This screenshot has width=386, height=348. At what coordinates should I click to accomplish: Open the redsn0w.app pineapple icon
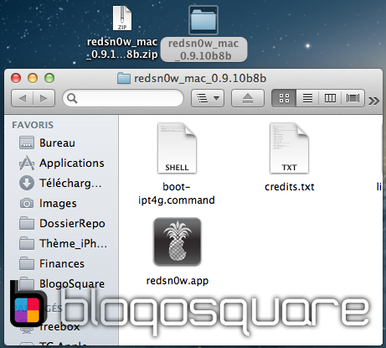tap(178, 242)
